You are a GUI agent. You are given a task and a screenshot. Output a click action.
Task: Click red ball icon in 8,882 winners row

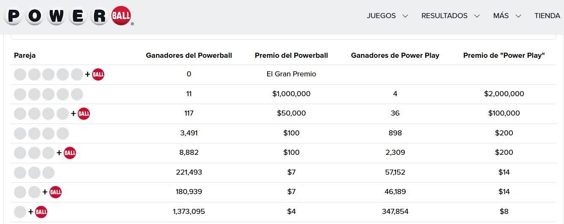(70, 153)
